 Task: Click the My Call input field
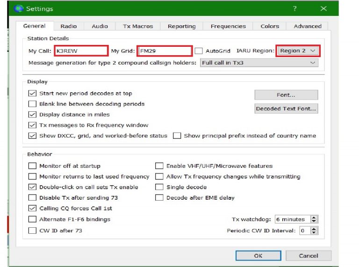[81, 51]
